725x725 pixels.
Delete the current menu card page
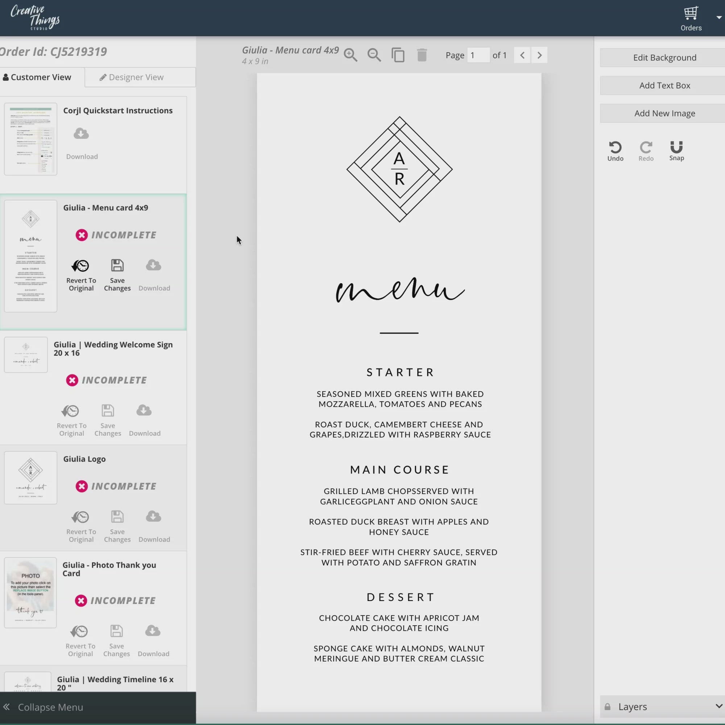coord(422,55)
